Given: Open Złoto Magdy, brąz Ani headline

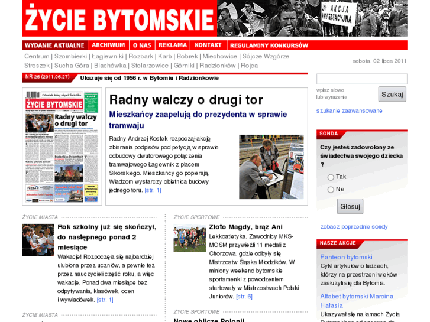Looking at the screenshot, I should pyautogui.click(x=245, y=227).
